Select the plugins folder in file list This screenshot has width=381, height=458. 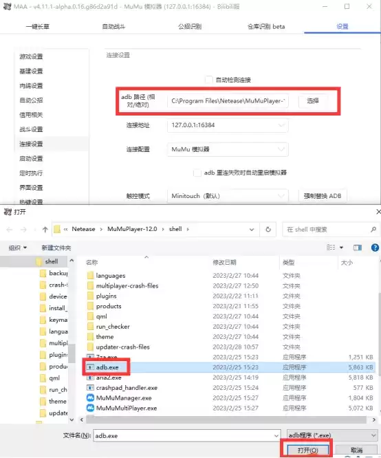point(106,296)
